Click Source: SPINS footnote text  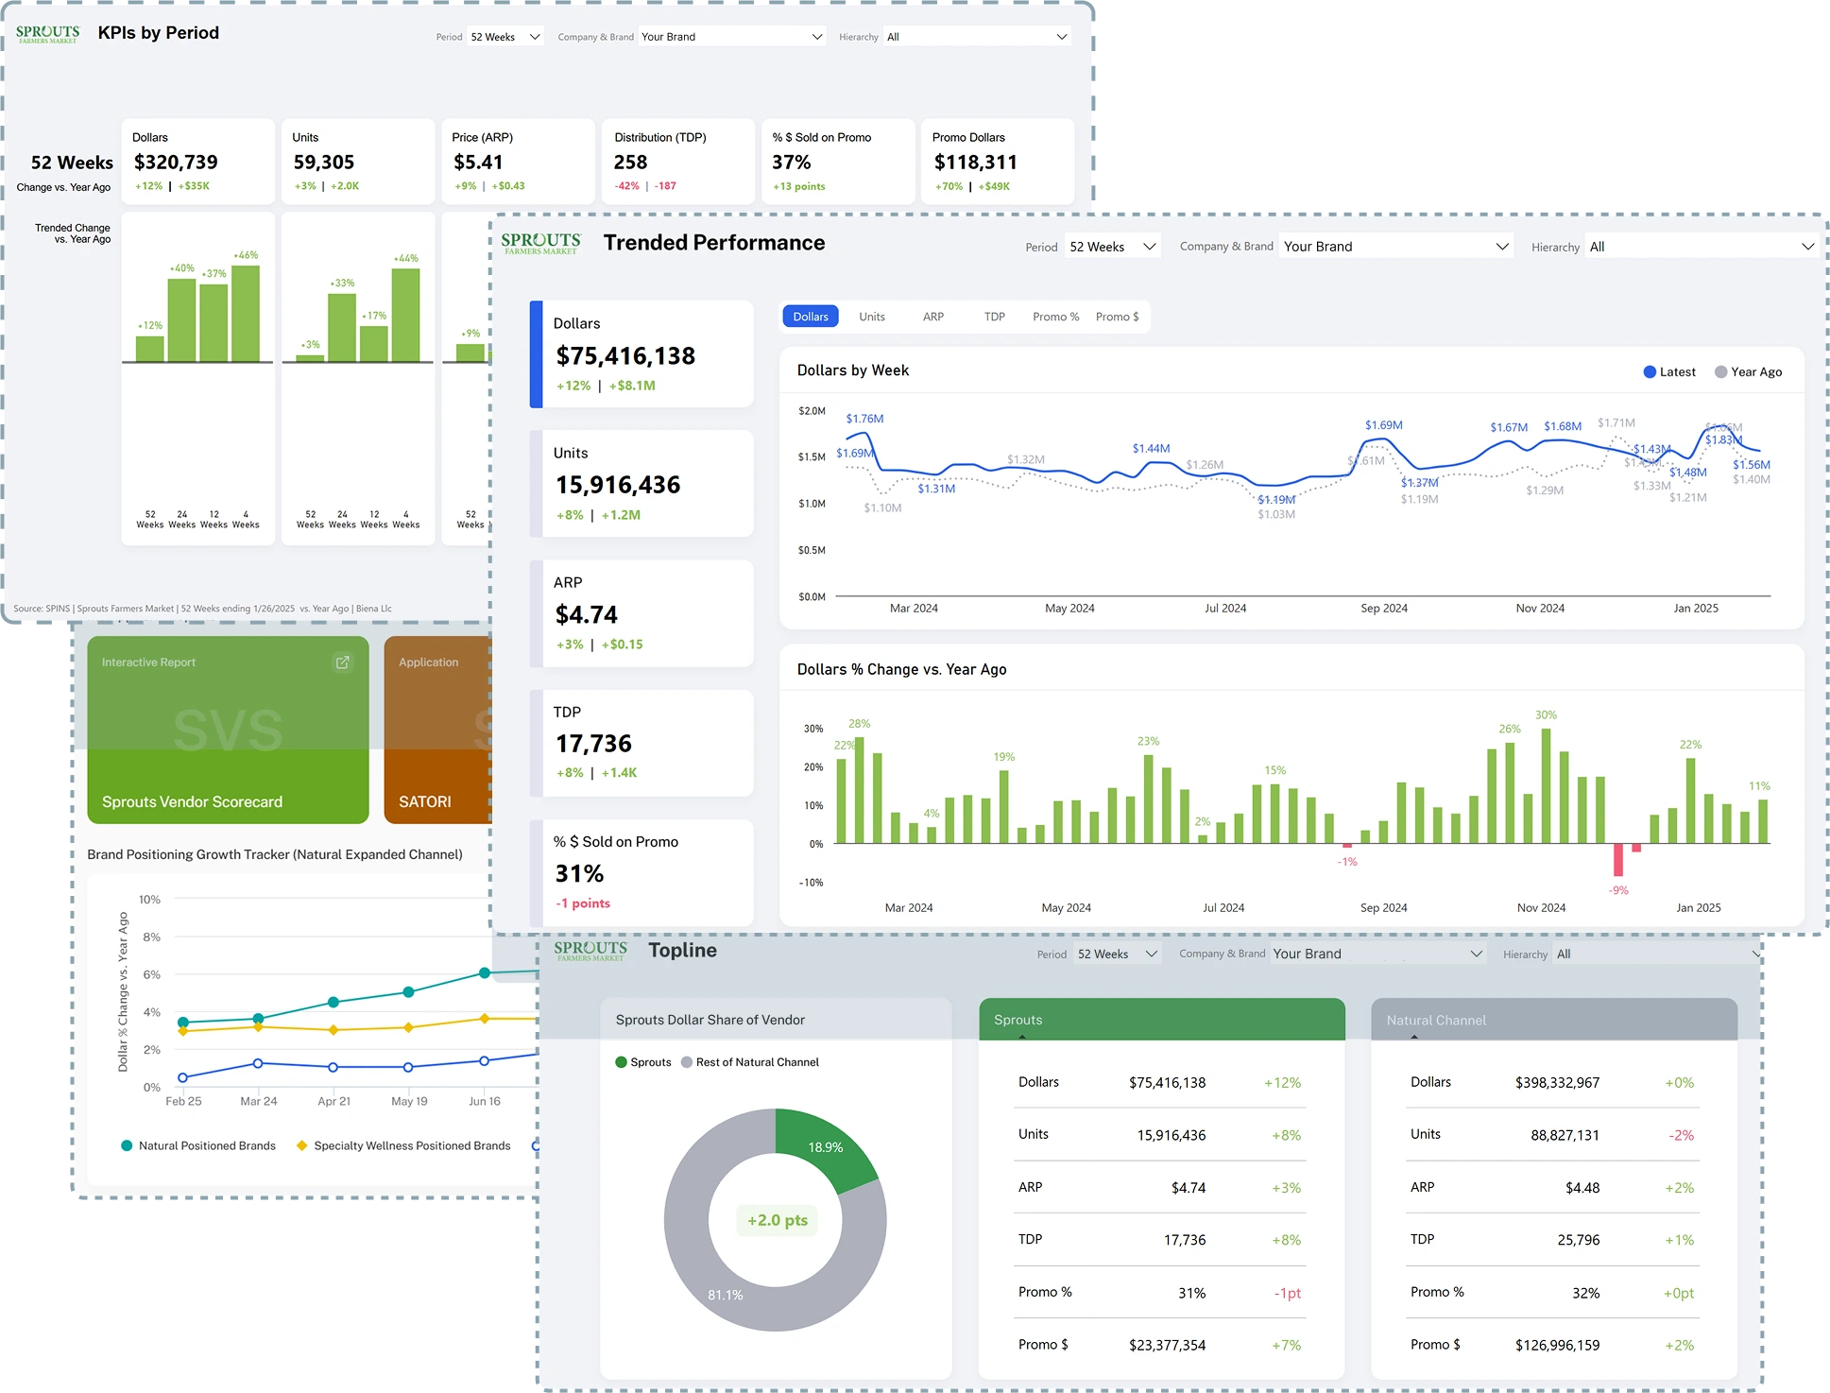coord(202,609)
